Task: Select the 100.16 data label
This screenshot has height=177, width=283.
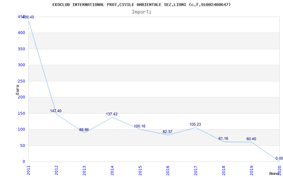Action: point(139,126)
